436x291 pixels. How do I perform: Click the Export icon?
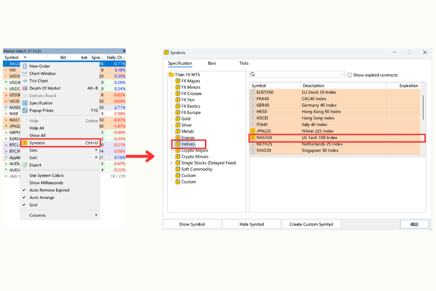25,165
